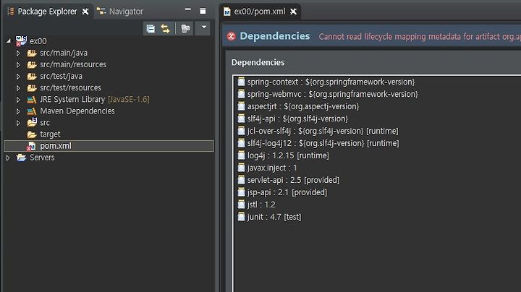Minimize the Package Explorer view
The height and width of the screenshot is (292, 521).
coord(187,10)
